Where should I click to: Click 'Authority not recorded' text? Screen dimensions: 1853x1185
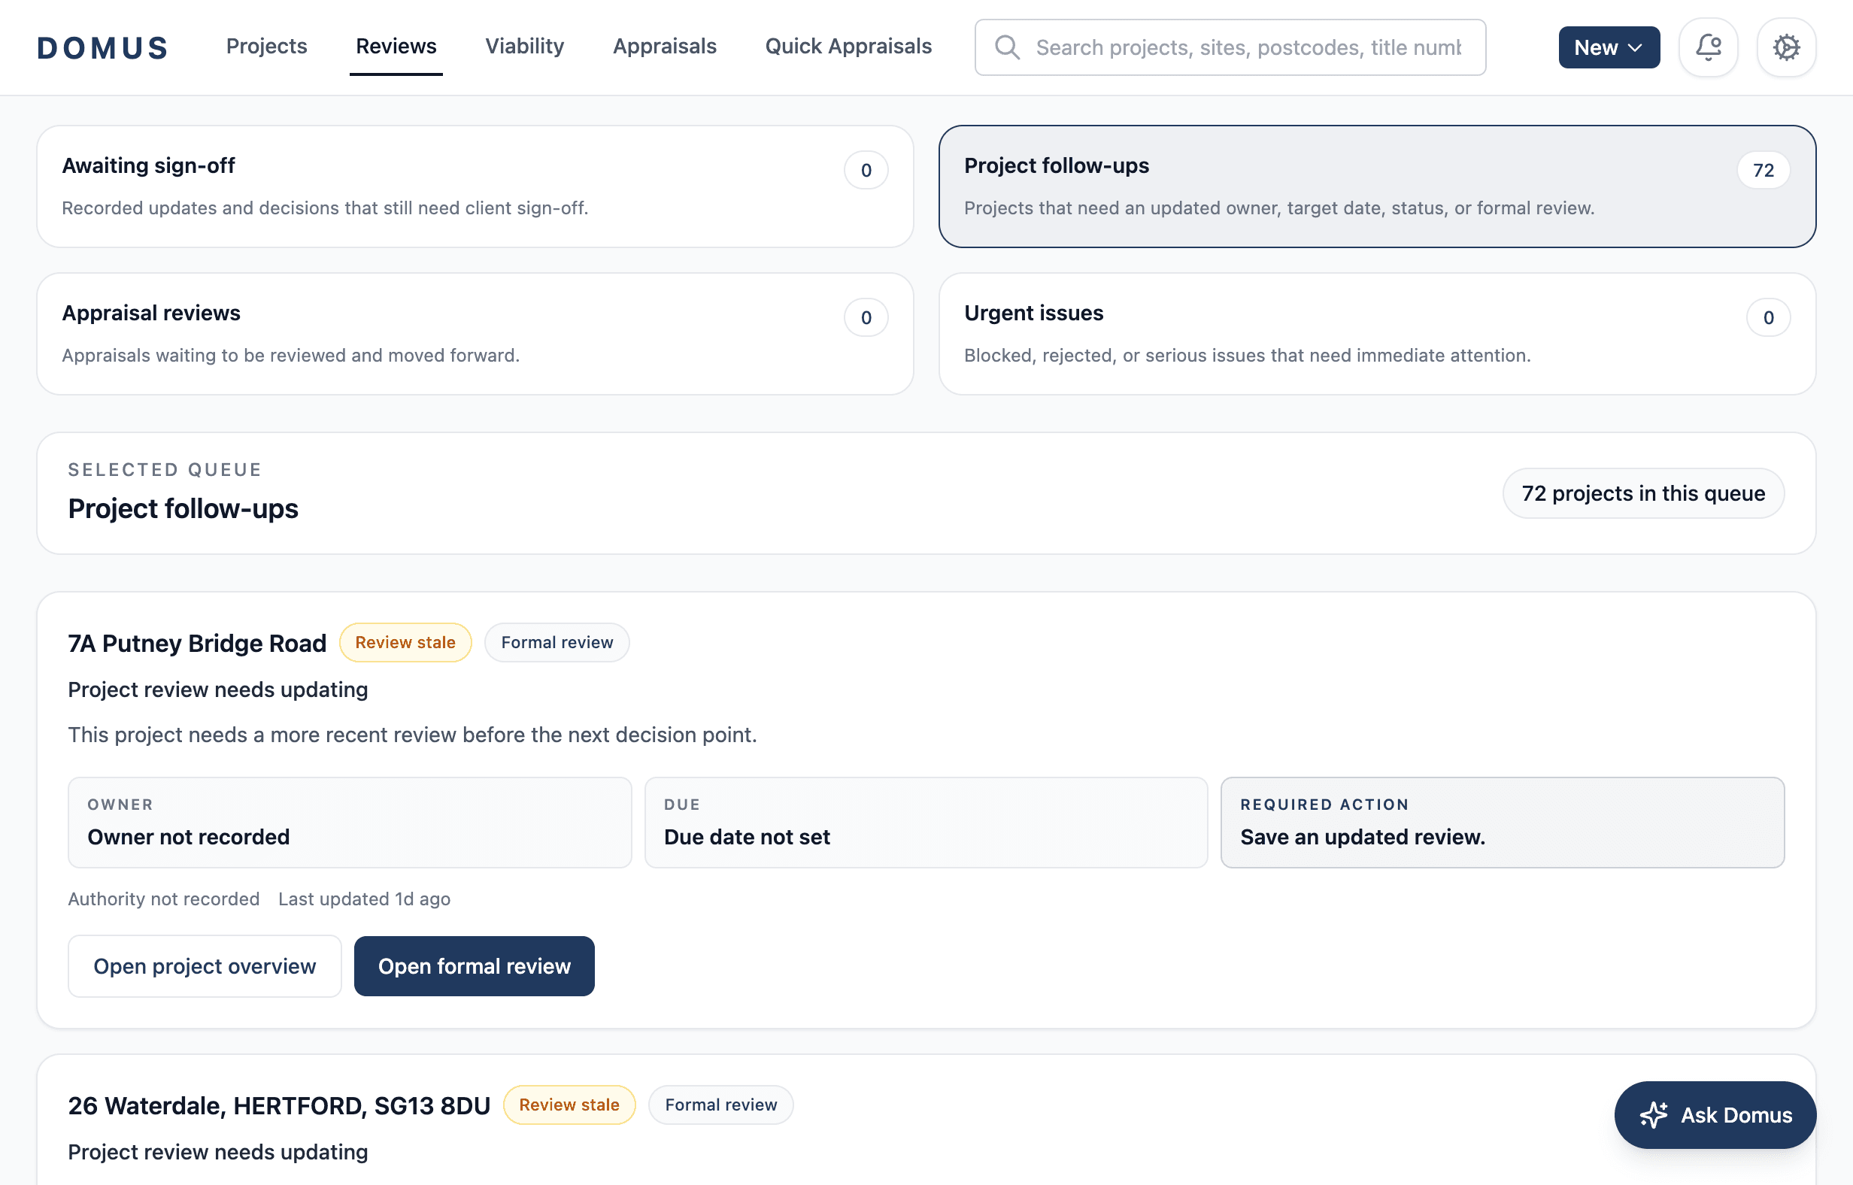(163, 899)
